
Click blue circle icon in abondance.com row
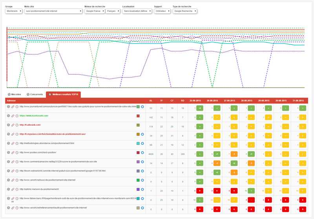[142, 144]
